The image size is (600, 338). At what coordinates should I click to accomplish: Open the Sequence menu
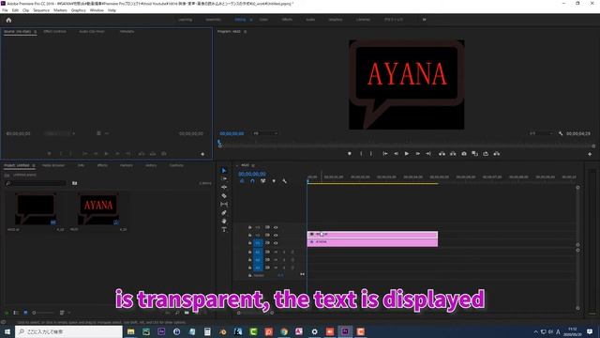41,10
